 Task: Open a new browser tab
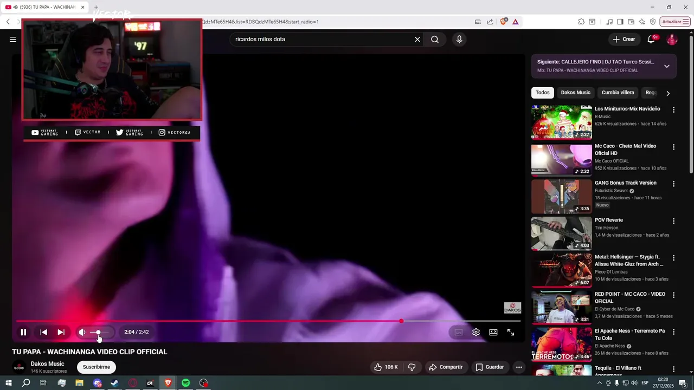pyautogui.click(x=96, y=7)
